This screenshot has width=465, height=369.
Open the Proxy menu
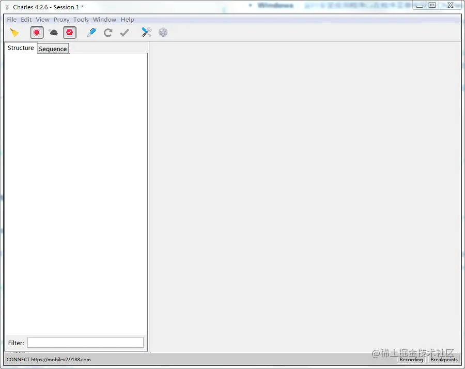[x=61, y=20]
